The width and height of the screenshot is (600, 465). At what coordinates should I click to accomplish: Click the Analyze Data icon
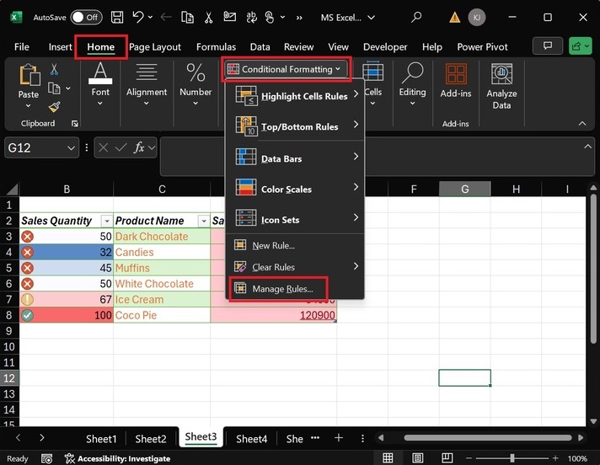(x=501, y=82)
